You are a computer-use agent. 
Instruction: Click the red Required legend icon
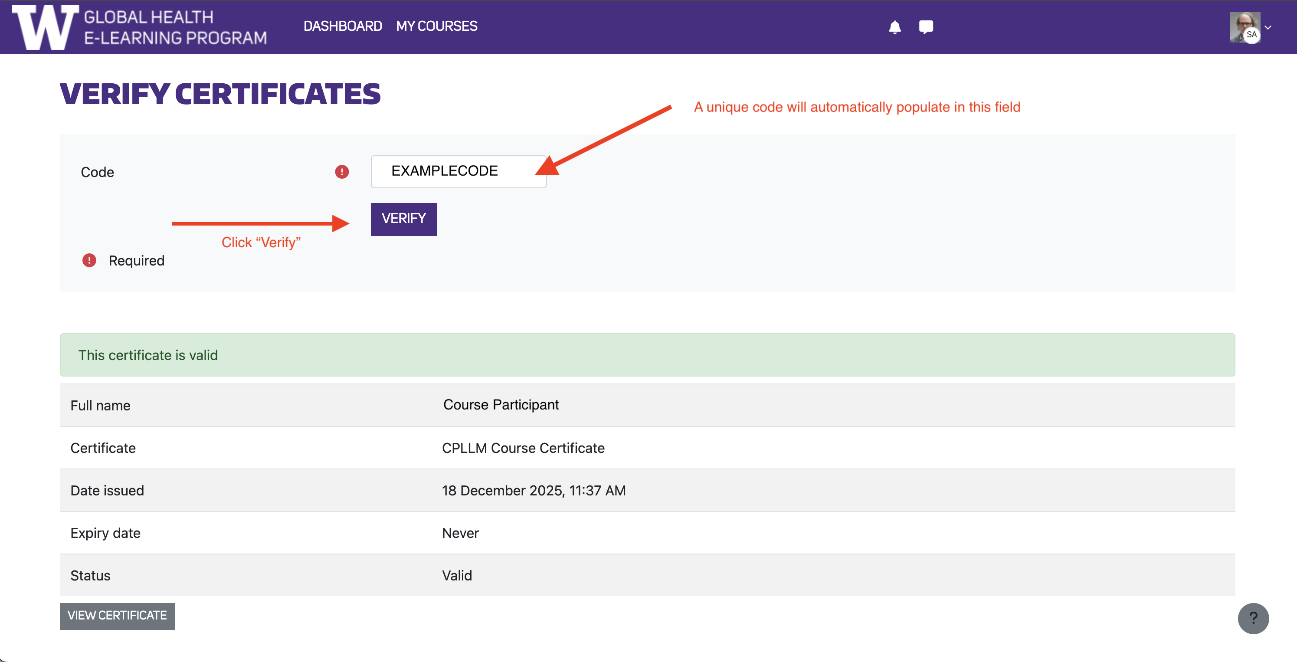pyautogui.click(x=89, y=260)
